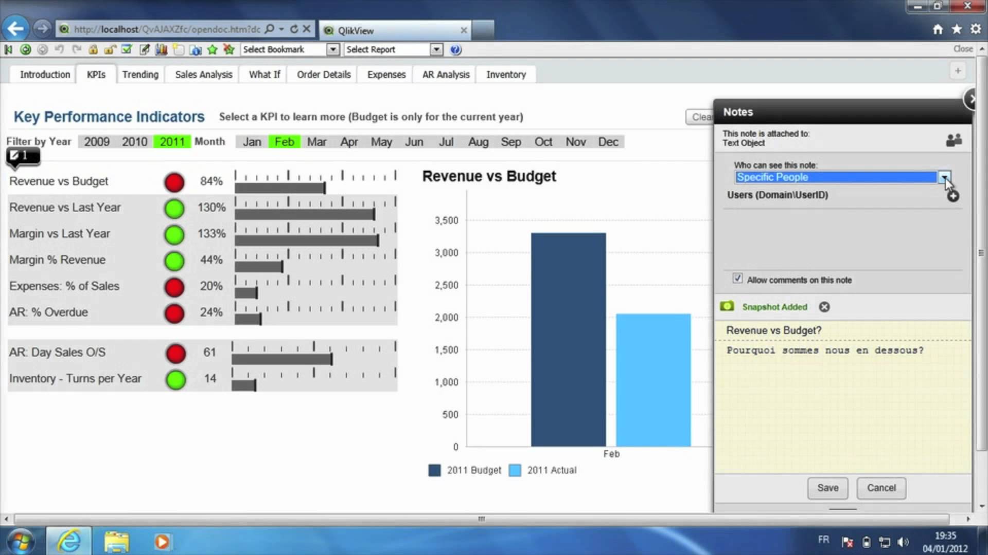
Task: Switch to the AR Analysis tab
Action: pos(445,74)
